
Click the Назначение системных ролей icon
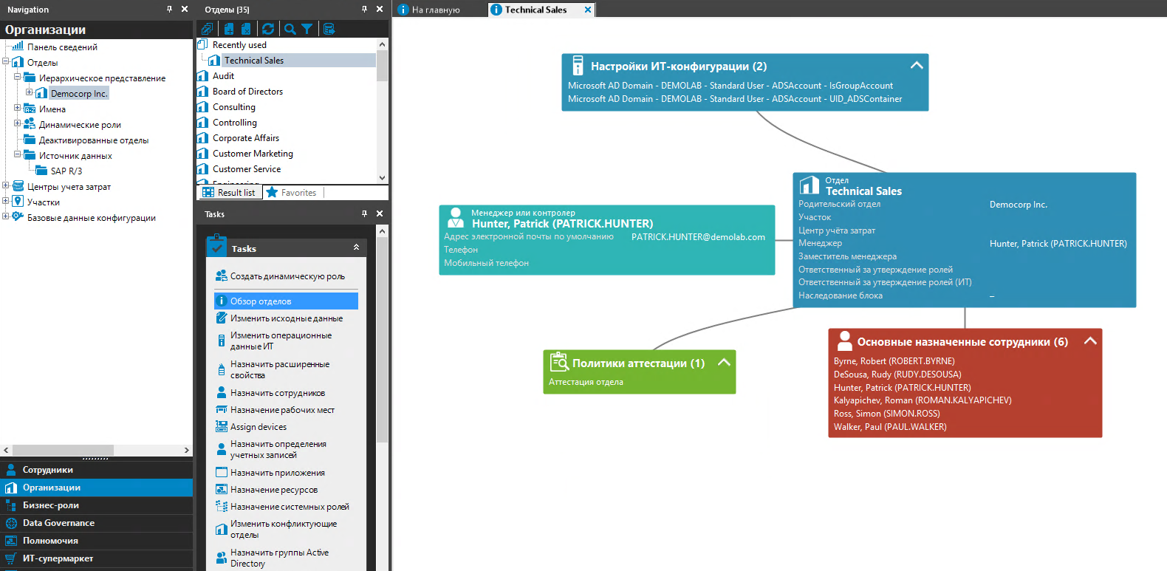pyautogui.click(x=221, y=506)
